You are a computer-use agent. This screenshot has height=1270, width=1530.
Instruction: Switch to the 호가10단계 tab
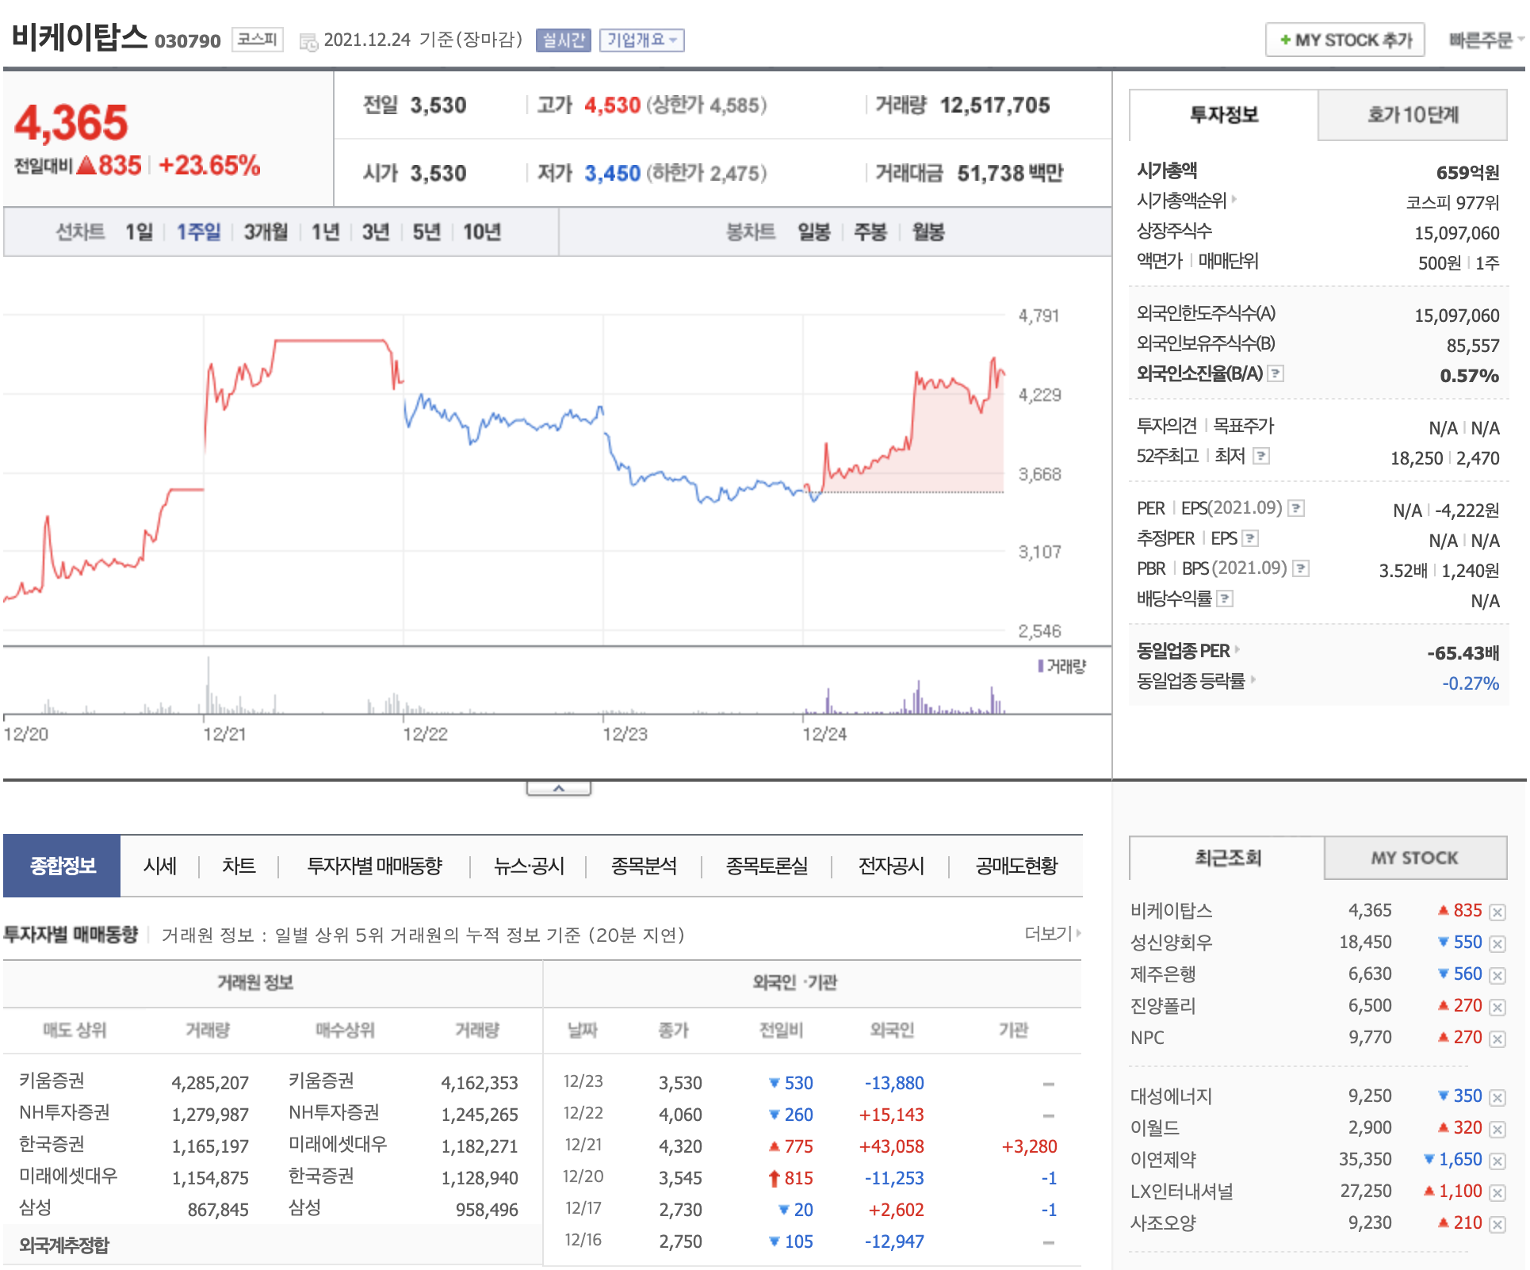tap(1412, 115)
